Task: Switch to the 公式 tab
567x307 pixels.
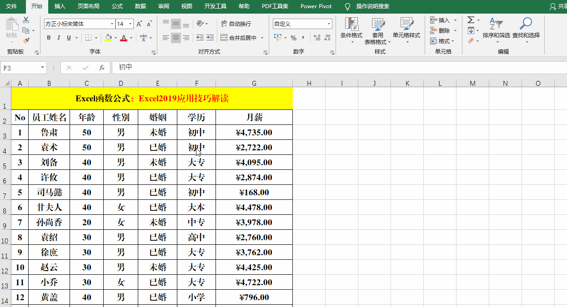Action: click(117, 6)
